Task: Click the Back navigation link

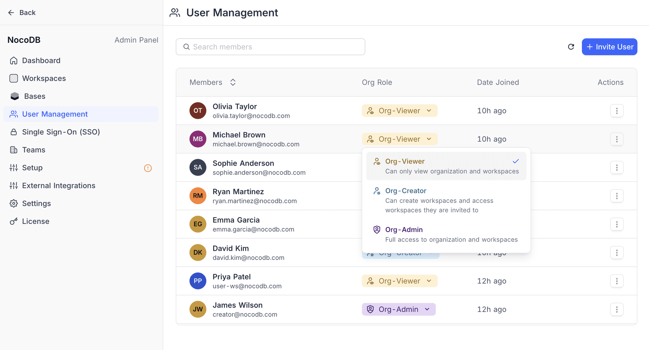Action: tap(21, 12)
